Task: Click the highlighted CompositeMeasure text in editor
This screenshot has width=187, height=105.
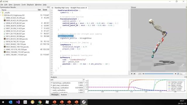Action: click(66, 36)
